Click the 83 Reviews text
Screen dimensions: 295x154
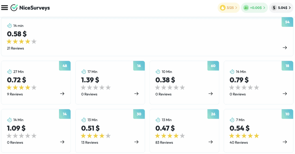tap(164, 143)
